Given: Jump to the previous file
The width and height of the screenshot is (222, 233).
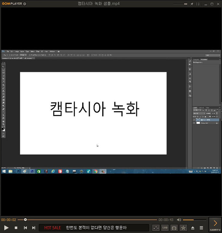Looking at the screenshot, I should coord(25,228).
